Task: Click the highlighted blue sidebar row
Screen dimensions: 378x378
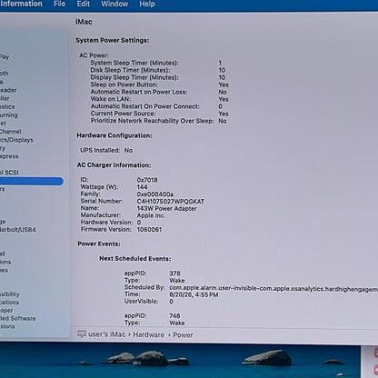Action: [32, 181]
